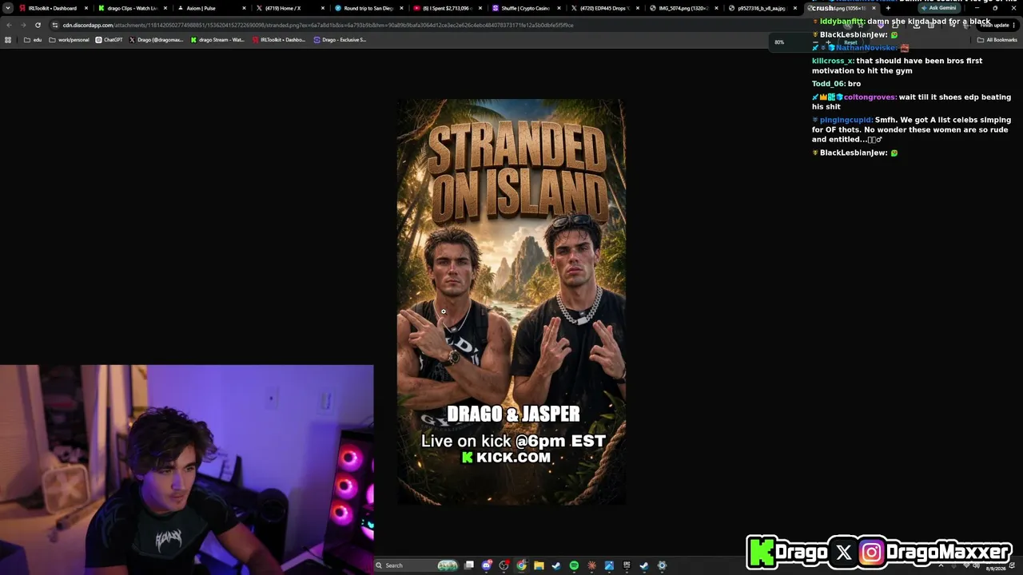The width and height of the screenshot is (1023, 575).
Task: Click the Stranded on Island poster image
Action: pyautogui.click(x=511, y=302)
